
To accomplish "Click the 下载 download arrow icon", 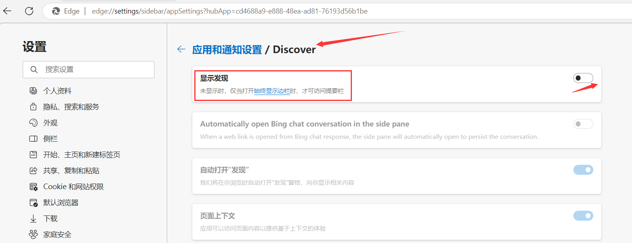I will tap(34, 218).
